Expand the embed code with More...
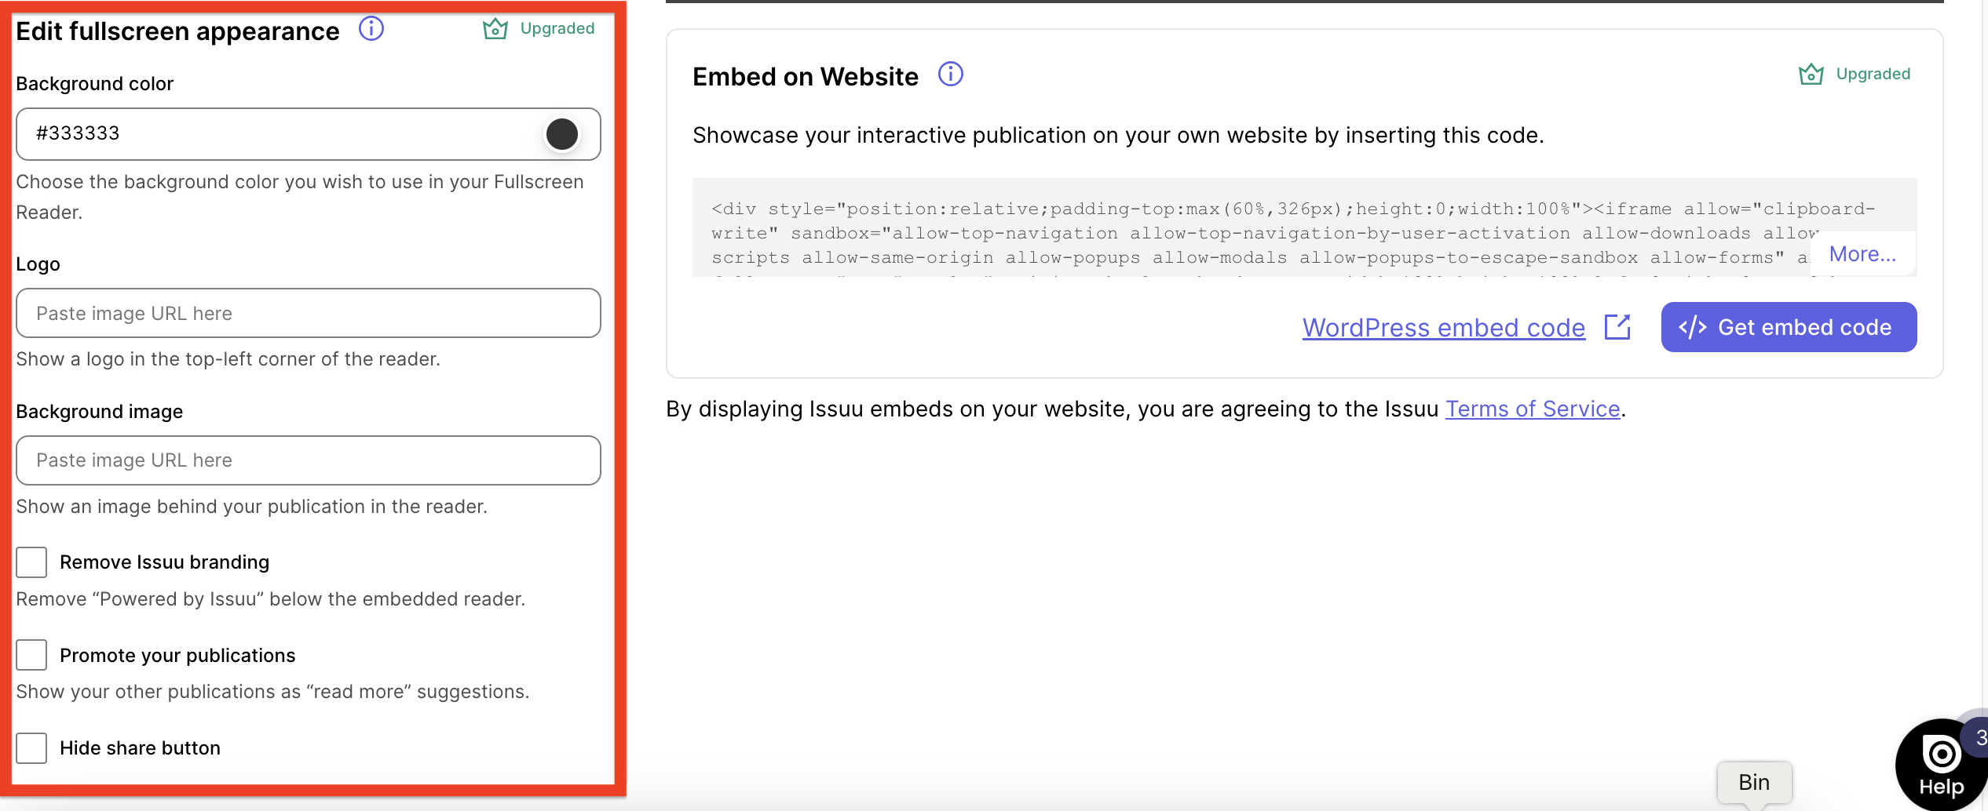 [x=1862, y=253]
